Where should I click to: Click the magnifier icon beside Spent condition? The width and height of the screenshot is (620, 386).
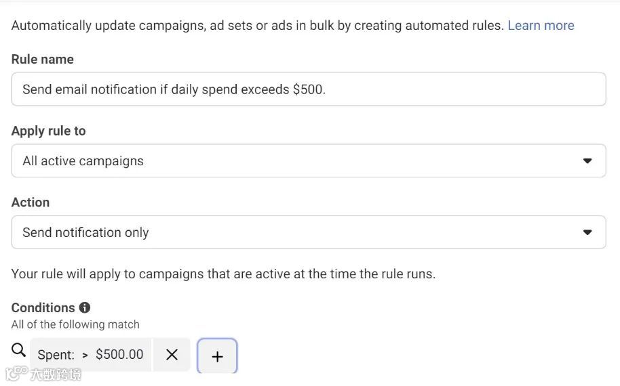pyautogui.click(x=19, y=351)
